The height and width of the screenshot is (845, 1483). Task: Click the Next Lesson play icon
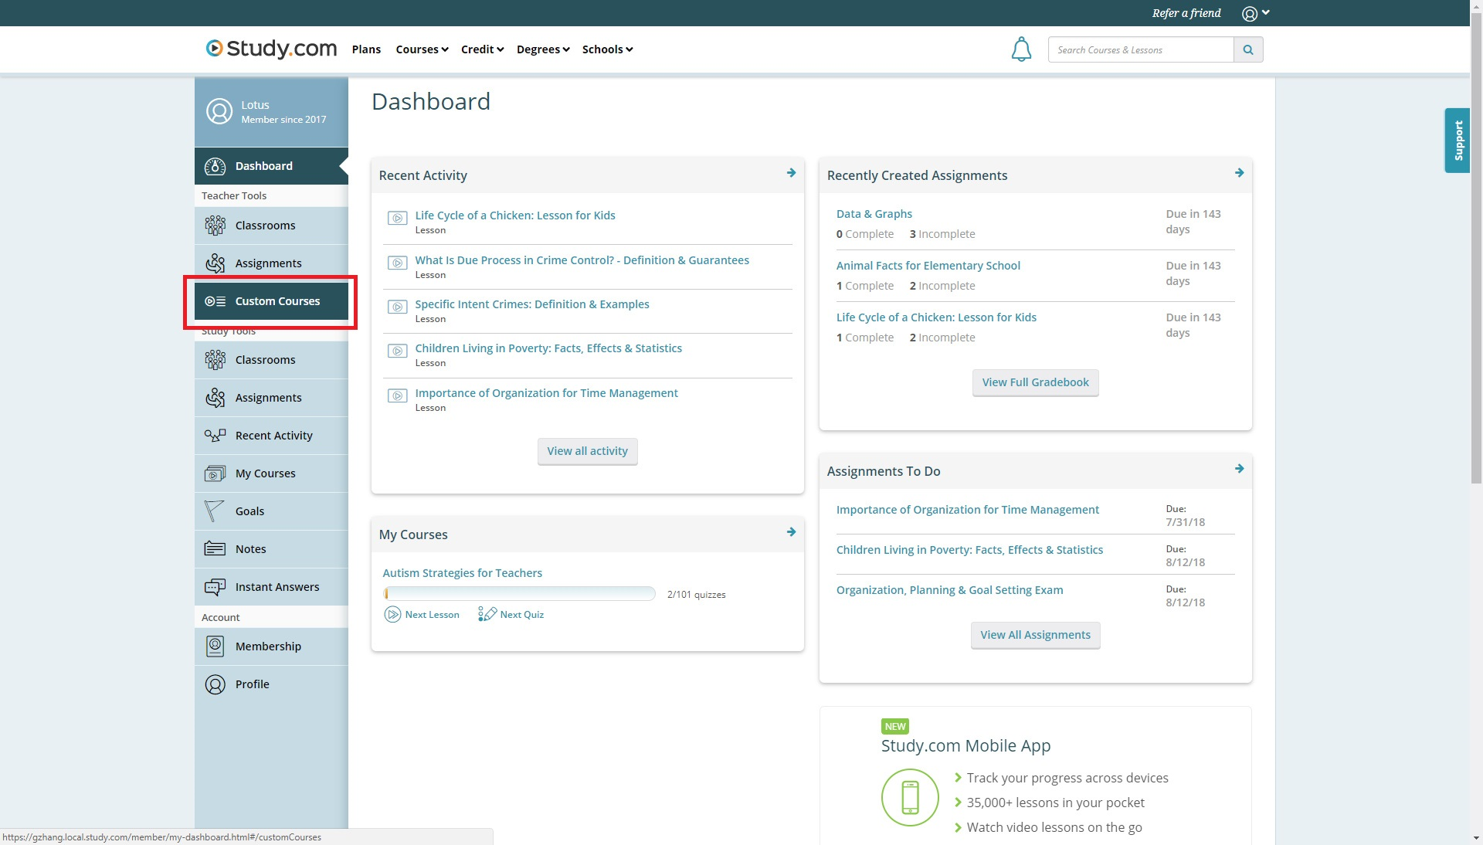pyautogui.click(x=392, y=615)
